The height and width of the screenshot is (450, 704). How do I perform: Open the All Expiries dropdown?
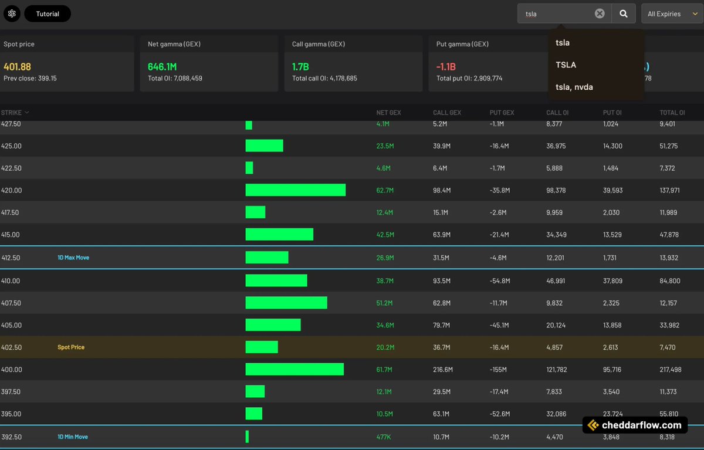coord(672,13)
